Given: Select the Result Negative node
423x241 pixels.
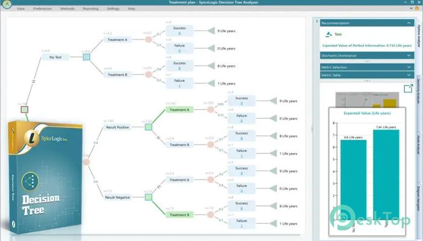Looking at the screenshot, I should pyautogui.click(x=117, y=197).
